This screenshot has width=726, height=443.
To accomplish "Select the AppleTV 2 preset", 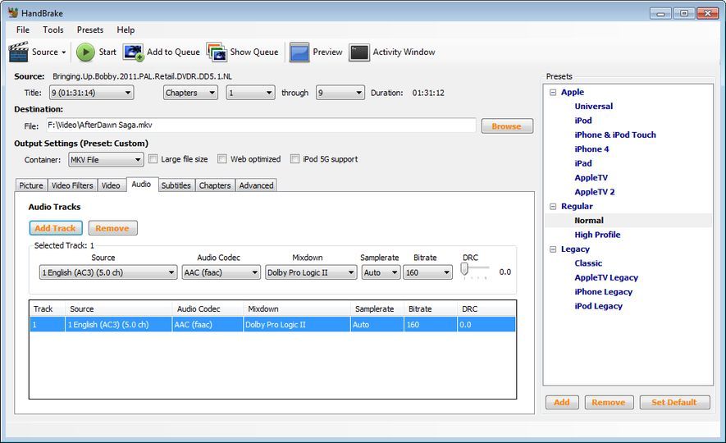I will click(595, 192).
